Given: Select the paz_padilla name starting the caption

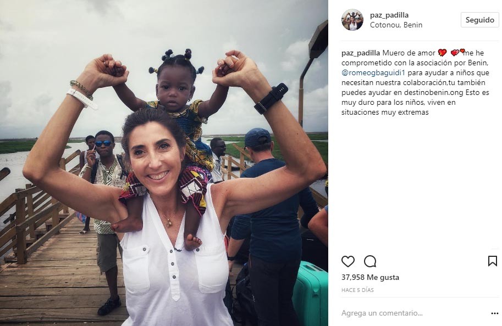Looking at the screenshot, I should (x=361, y=53).
